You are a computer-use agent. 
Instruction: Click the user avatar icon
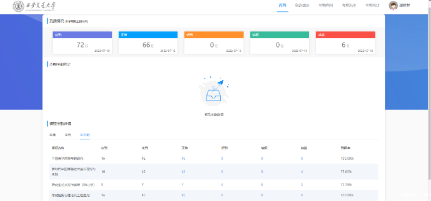click(x=393, y=6)
